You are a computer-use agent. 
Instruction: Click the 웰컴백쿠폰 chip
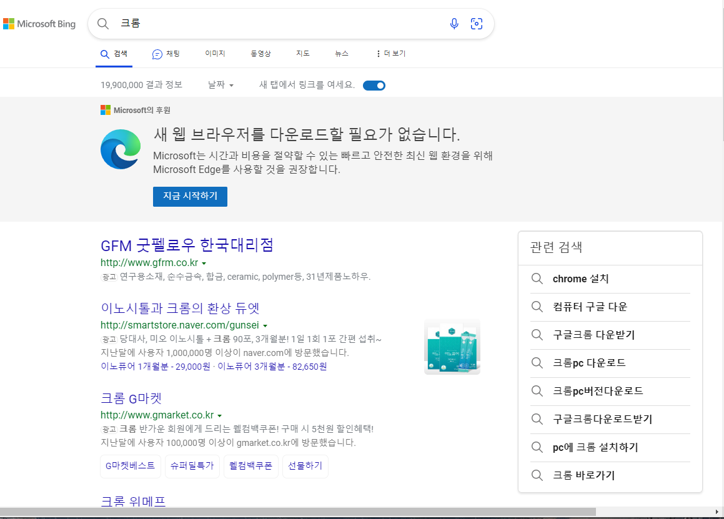click(250, 466)
